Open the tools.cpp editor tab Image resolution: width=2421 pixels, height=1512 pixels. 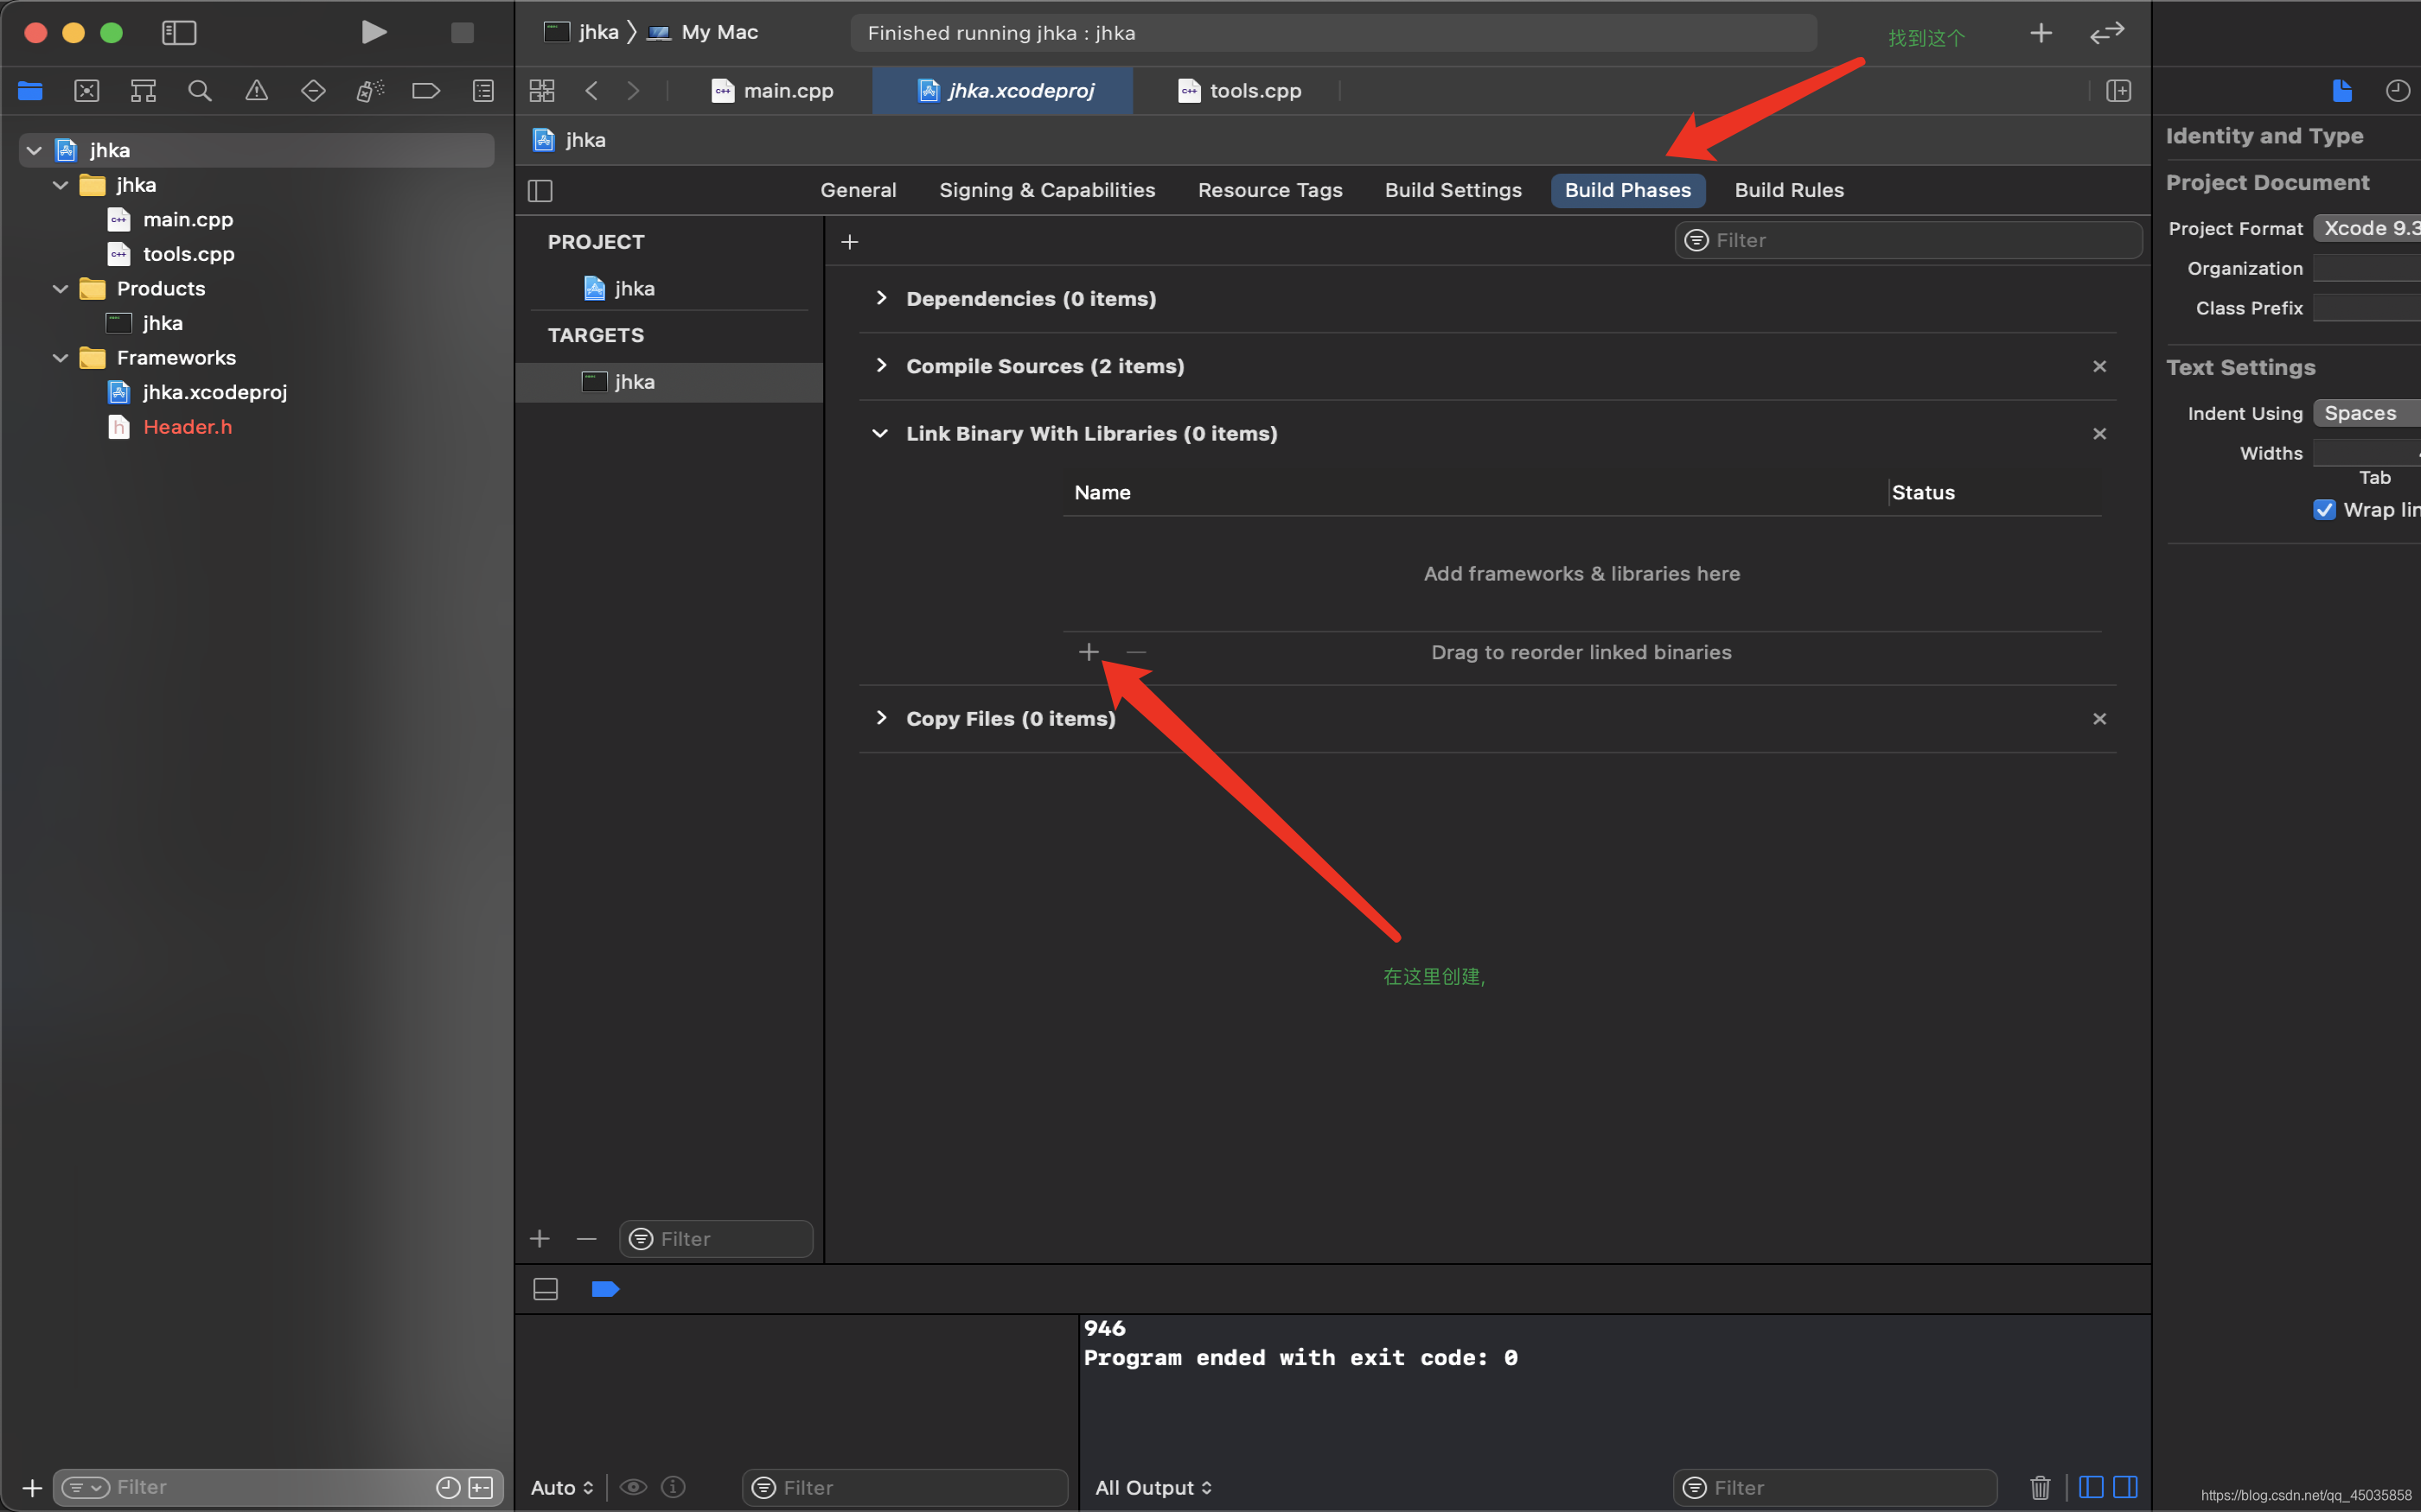(x=1240, y=91)
